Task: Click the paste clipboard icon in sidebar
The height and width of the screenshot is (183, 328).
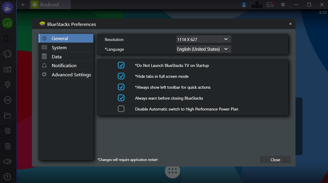Action: pyautogui.click(x=7, y=146)
